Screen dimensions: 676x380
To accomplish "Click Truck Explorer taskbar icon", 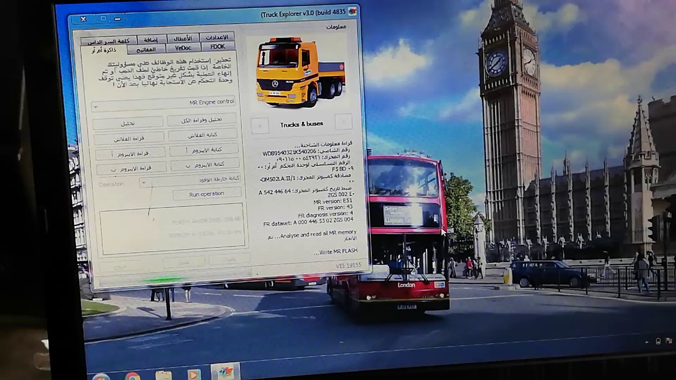I will click(226, 372).
